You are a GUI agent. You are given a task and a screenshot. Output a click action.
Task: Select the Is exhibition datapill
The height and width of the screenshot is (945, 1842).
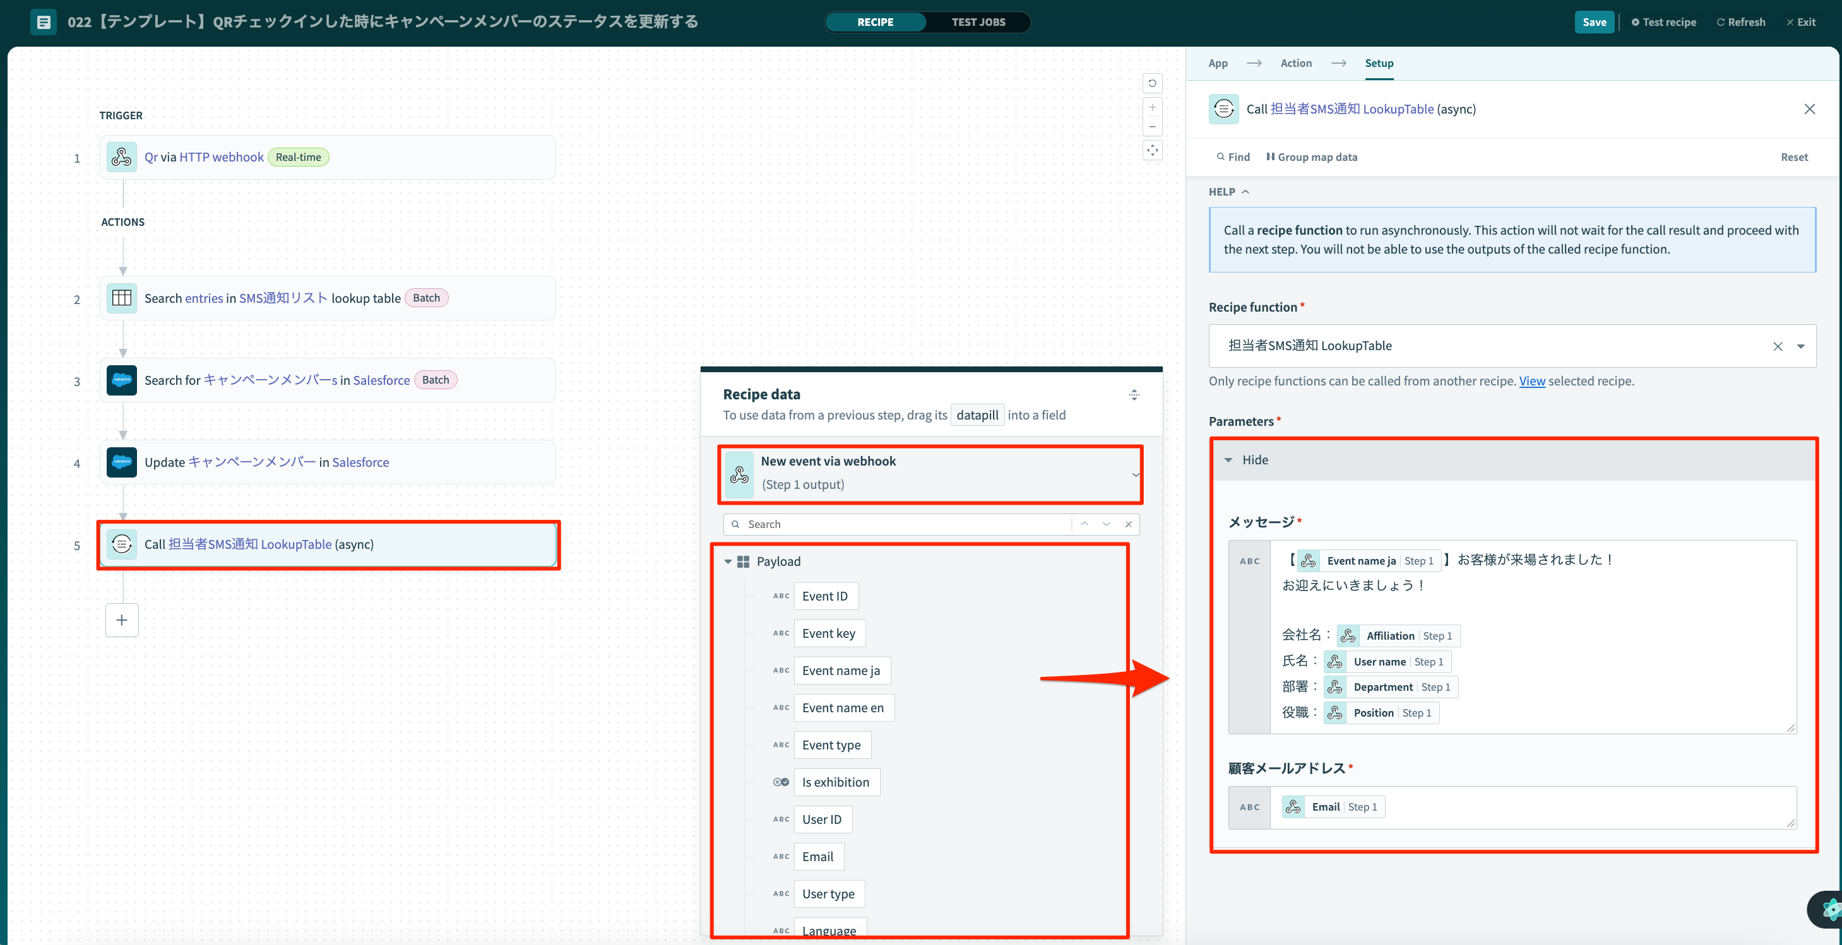[x=836, y=782]
